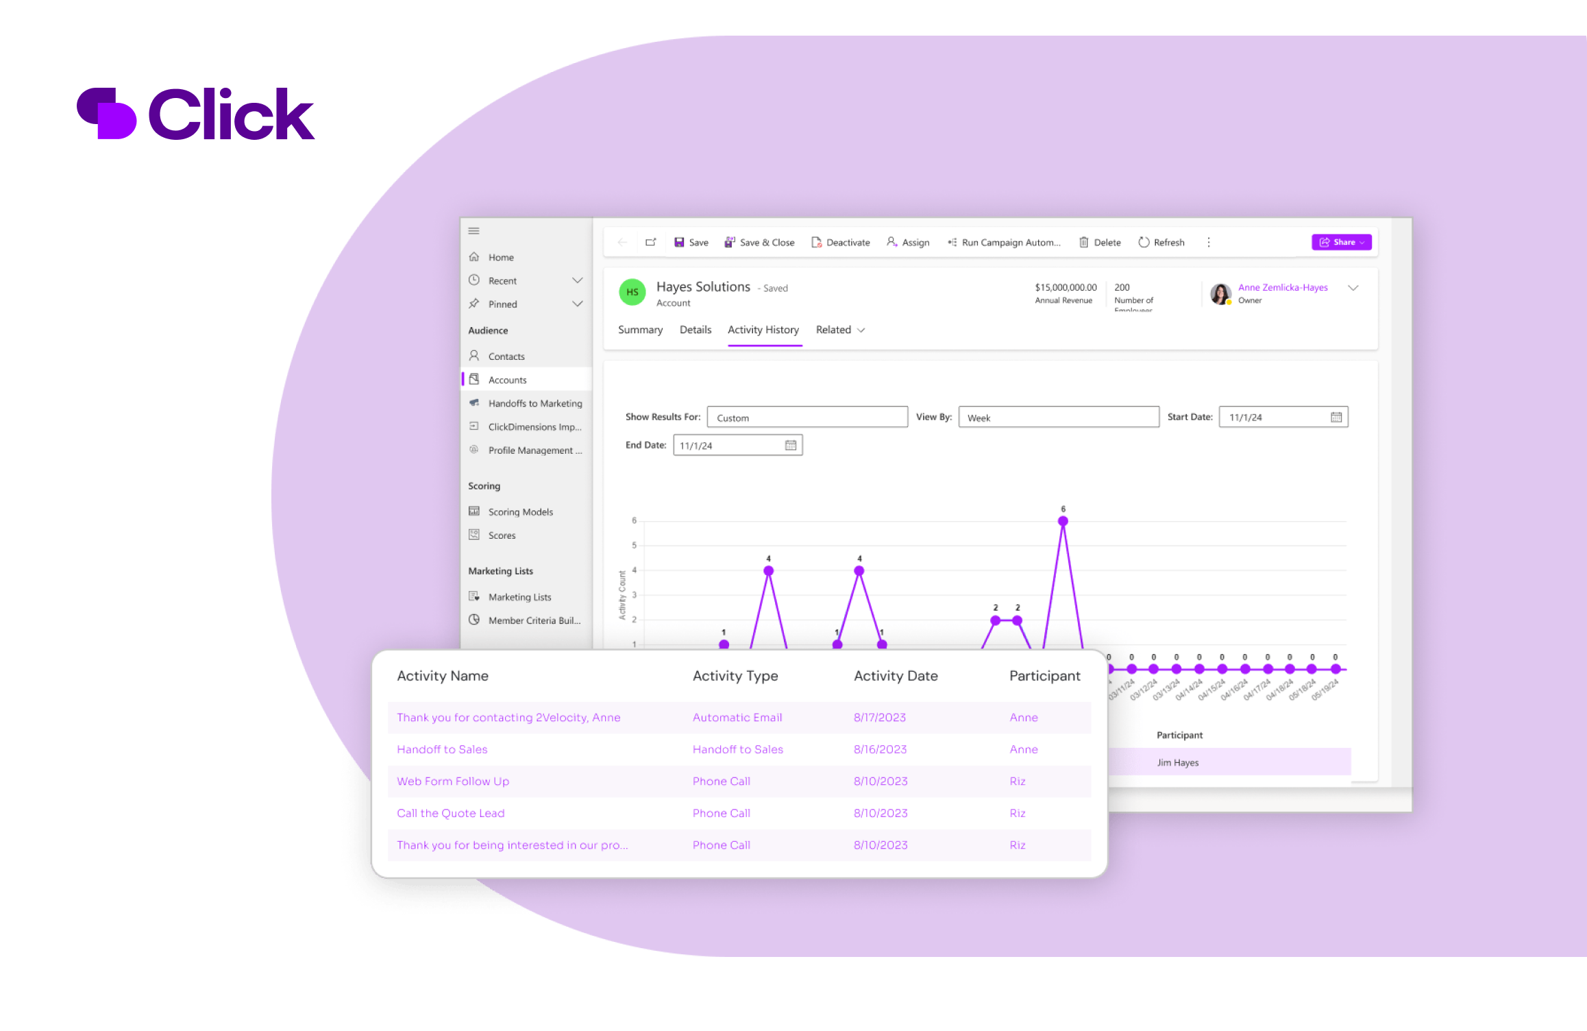Click the Delete trash icon
The height and width of the screenshot is (1031, 1587).
point(1083,243)
